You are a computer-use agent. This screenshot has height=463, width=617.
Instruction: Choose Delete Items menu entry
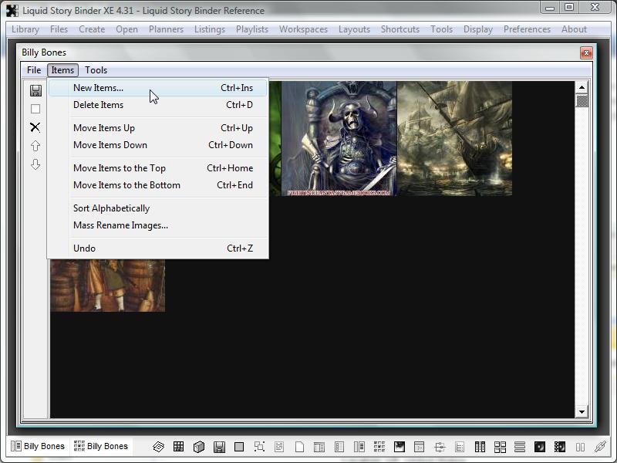(x=98, y=105)
